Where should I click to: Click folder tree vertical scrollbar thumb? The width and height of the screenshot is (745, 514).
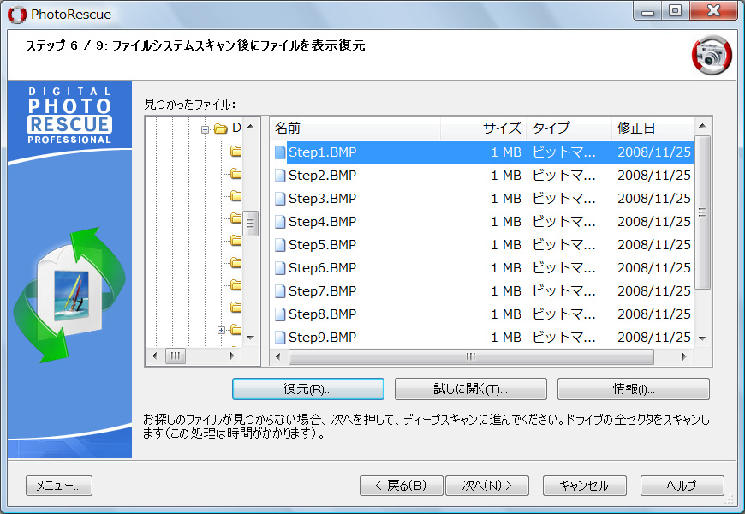tap(250, 224)
